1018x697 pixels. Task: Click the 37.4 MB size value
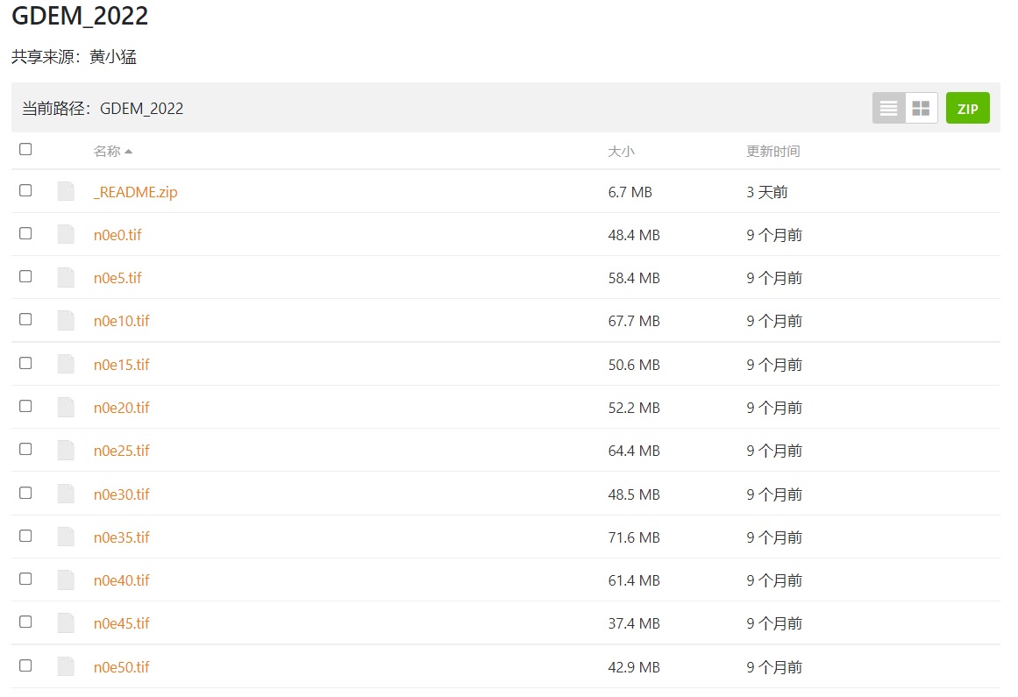click(x=634, y=623)
